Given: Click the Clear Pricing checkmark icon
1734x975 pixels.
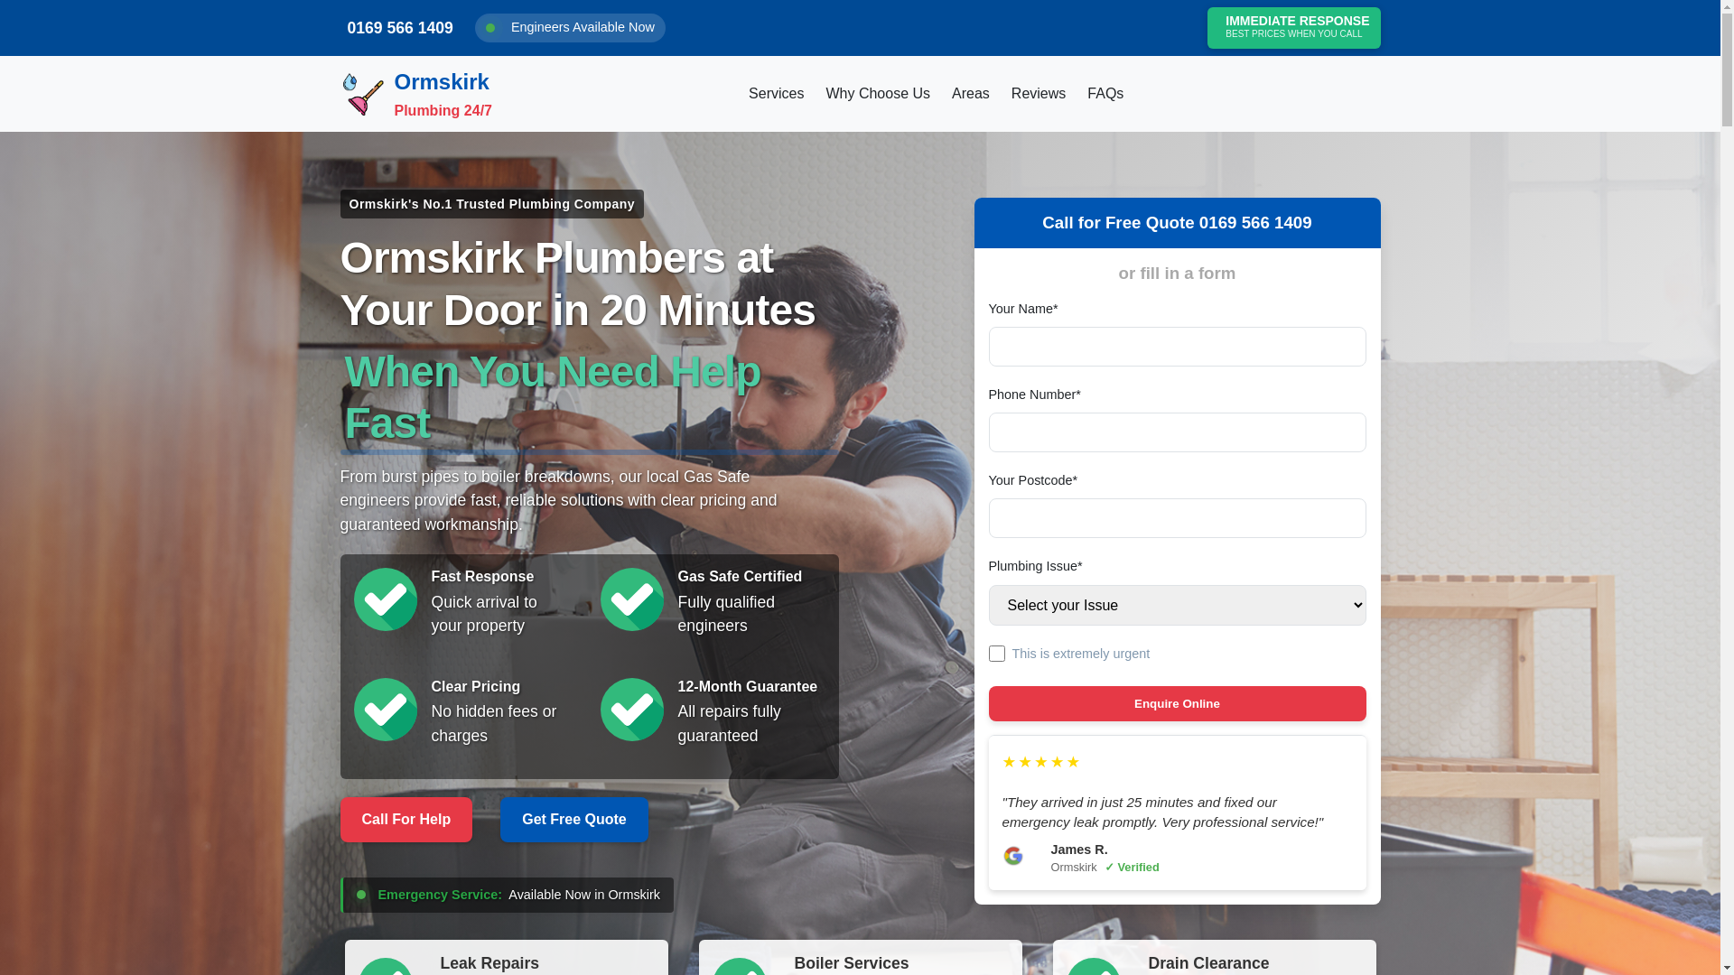Looking at the screenshot, I should (386, 710).
